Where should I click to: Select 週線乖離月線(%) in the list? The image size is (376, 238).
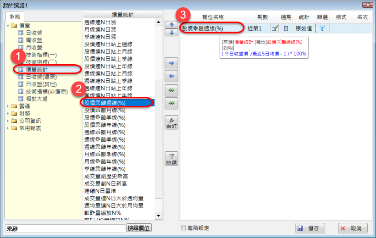[x=105, y=133]
